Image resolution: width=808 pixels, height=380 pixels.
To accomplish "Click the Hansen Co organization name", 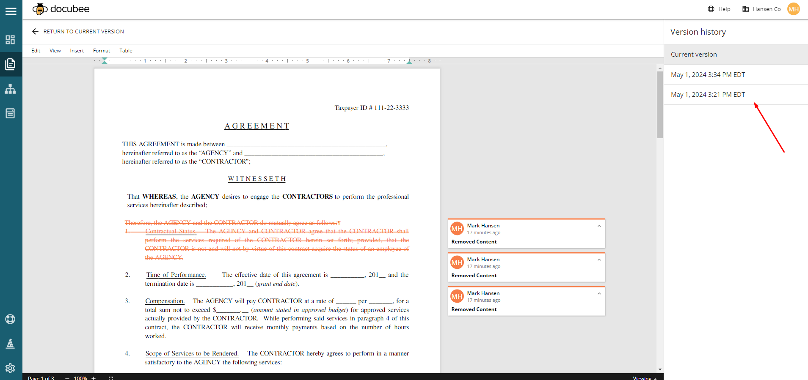I will pos(767,9).
